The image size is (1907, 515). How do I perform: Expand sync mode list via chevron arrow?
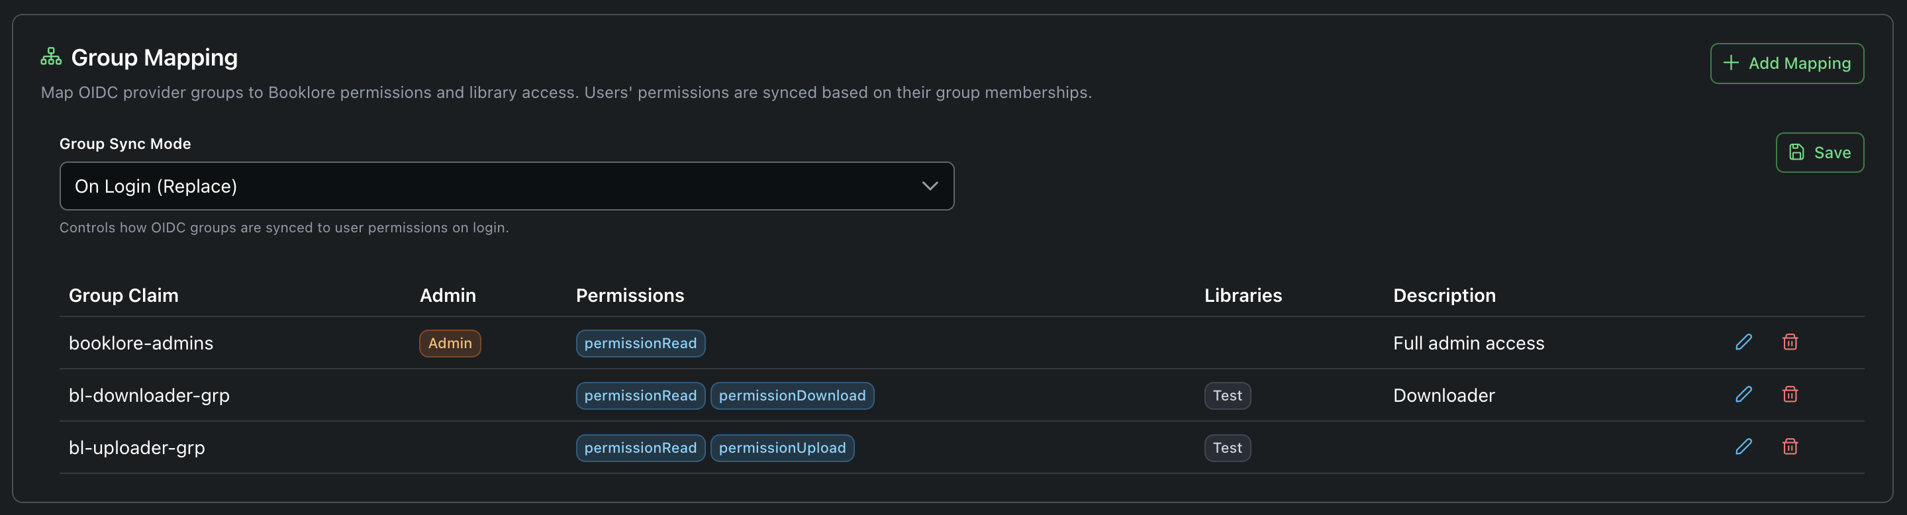(930, 187)
